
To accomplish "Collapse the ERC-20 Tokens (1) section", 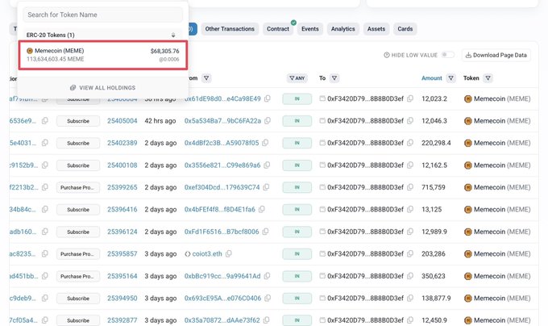I will pyautogui.click(x=173, y=35).
